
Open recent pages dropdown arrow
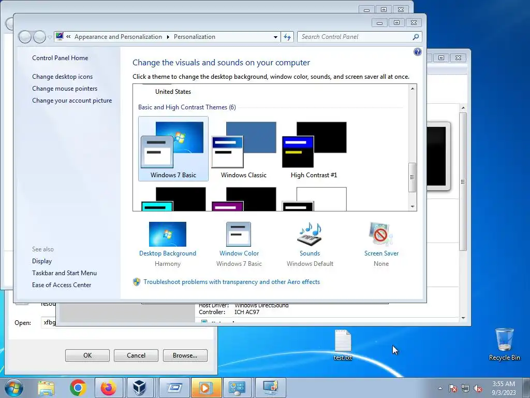pos(50,37)
